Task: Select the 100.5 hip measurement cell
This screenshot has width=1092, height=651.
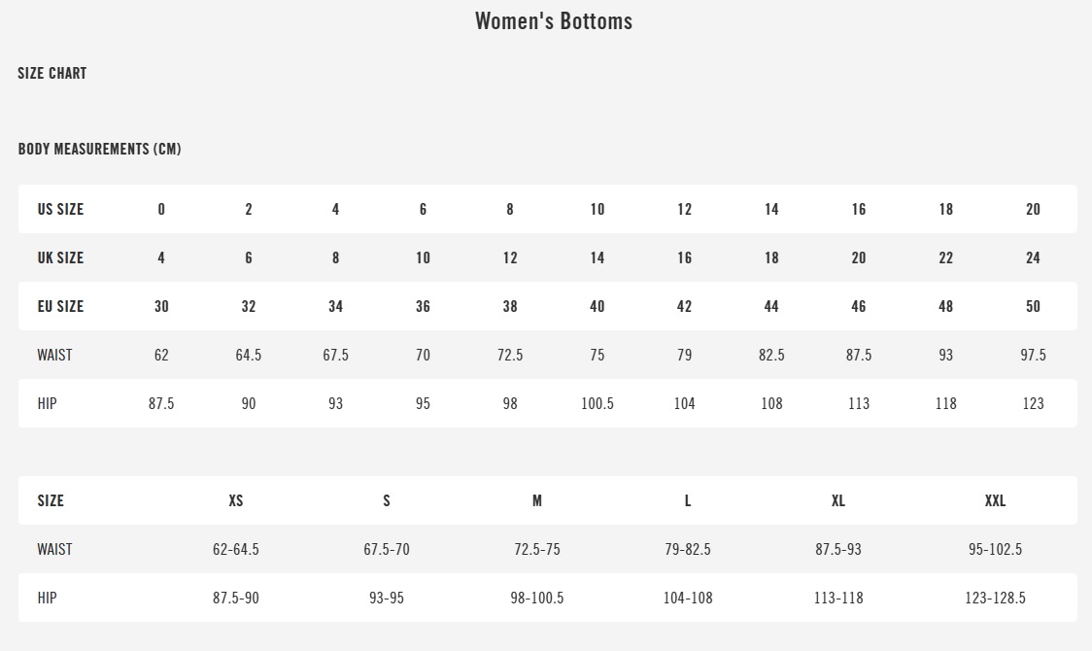Action: tap(597, 403)
